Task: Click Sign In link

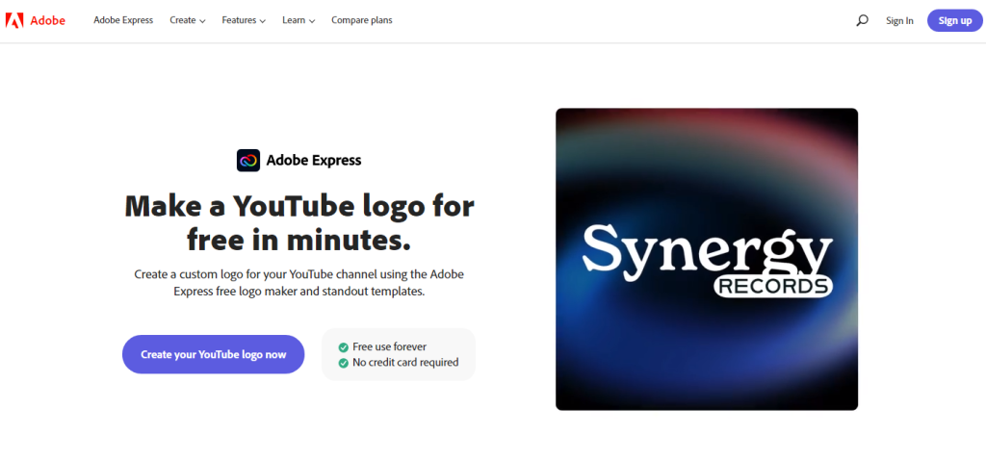Action: [x=899, y=21]
